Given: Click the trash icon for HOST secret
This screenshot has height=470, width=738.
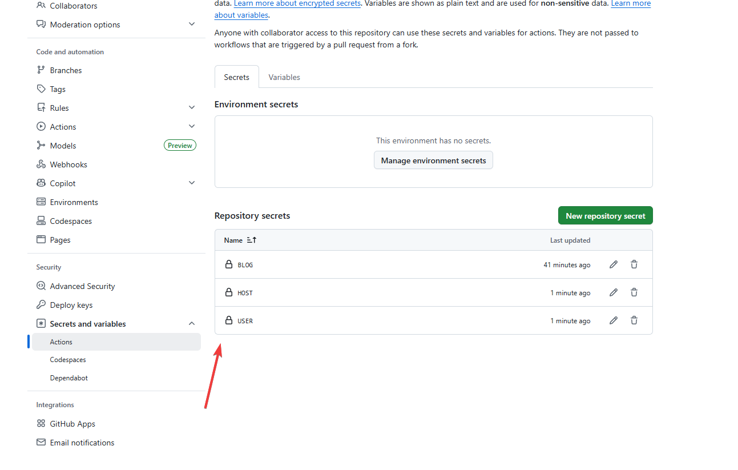Looking at the screenshot, I should pyautogui.click(x=634, y=292).
